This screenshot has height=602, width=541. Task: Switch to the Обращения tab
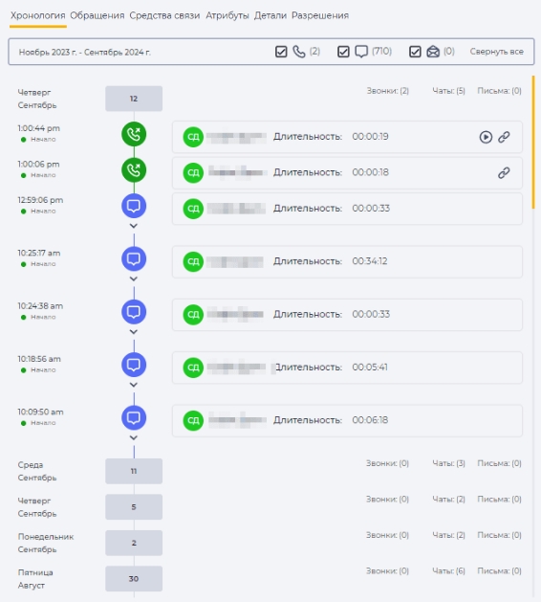[x=97, y=15]
